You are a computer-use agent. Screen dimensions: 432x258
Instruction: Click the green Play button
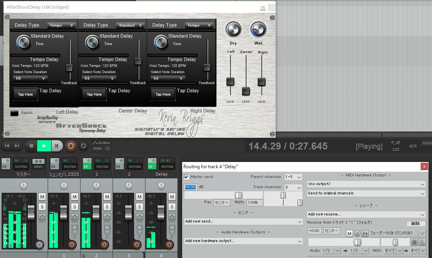coord(44,146)
